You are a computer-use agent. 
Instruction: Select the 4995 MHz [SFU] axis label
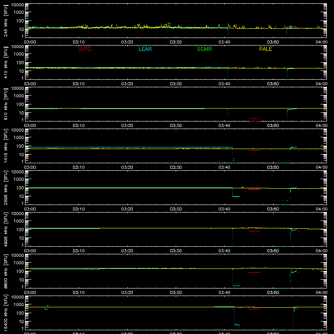click(x=6, y=229)
